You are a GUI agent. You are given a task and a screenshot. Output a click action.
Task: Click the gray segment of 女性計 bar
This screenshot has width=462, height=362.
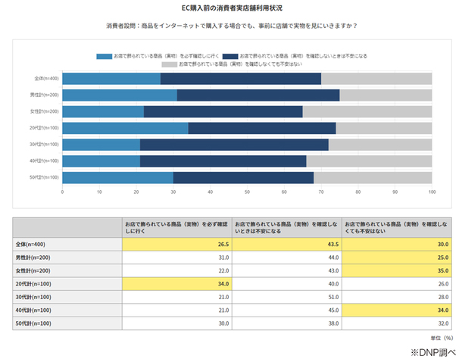point(367,111)
